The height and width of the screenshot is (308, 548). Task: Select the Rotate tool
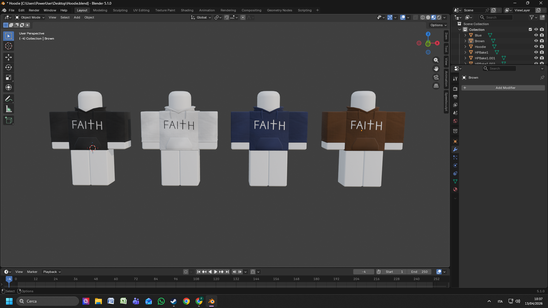pyautogui.click(x=9, y=67)
